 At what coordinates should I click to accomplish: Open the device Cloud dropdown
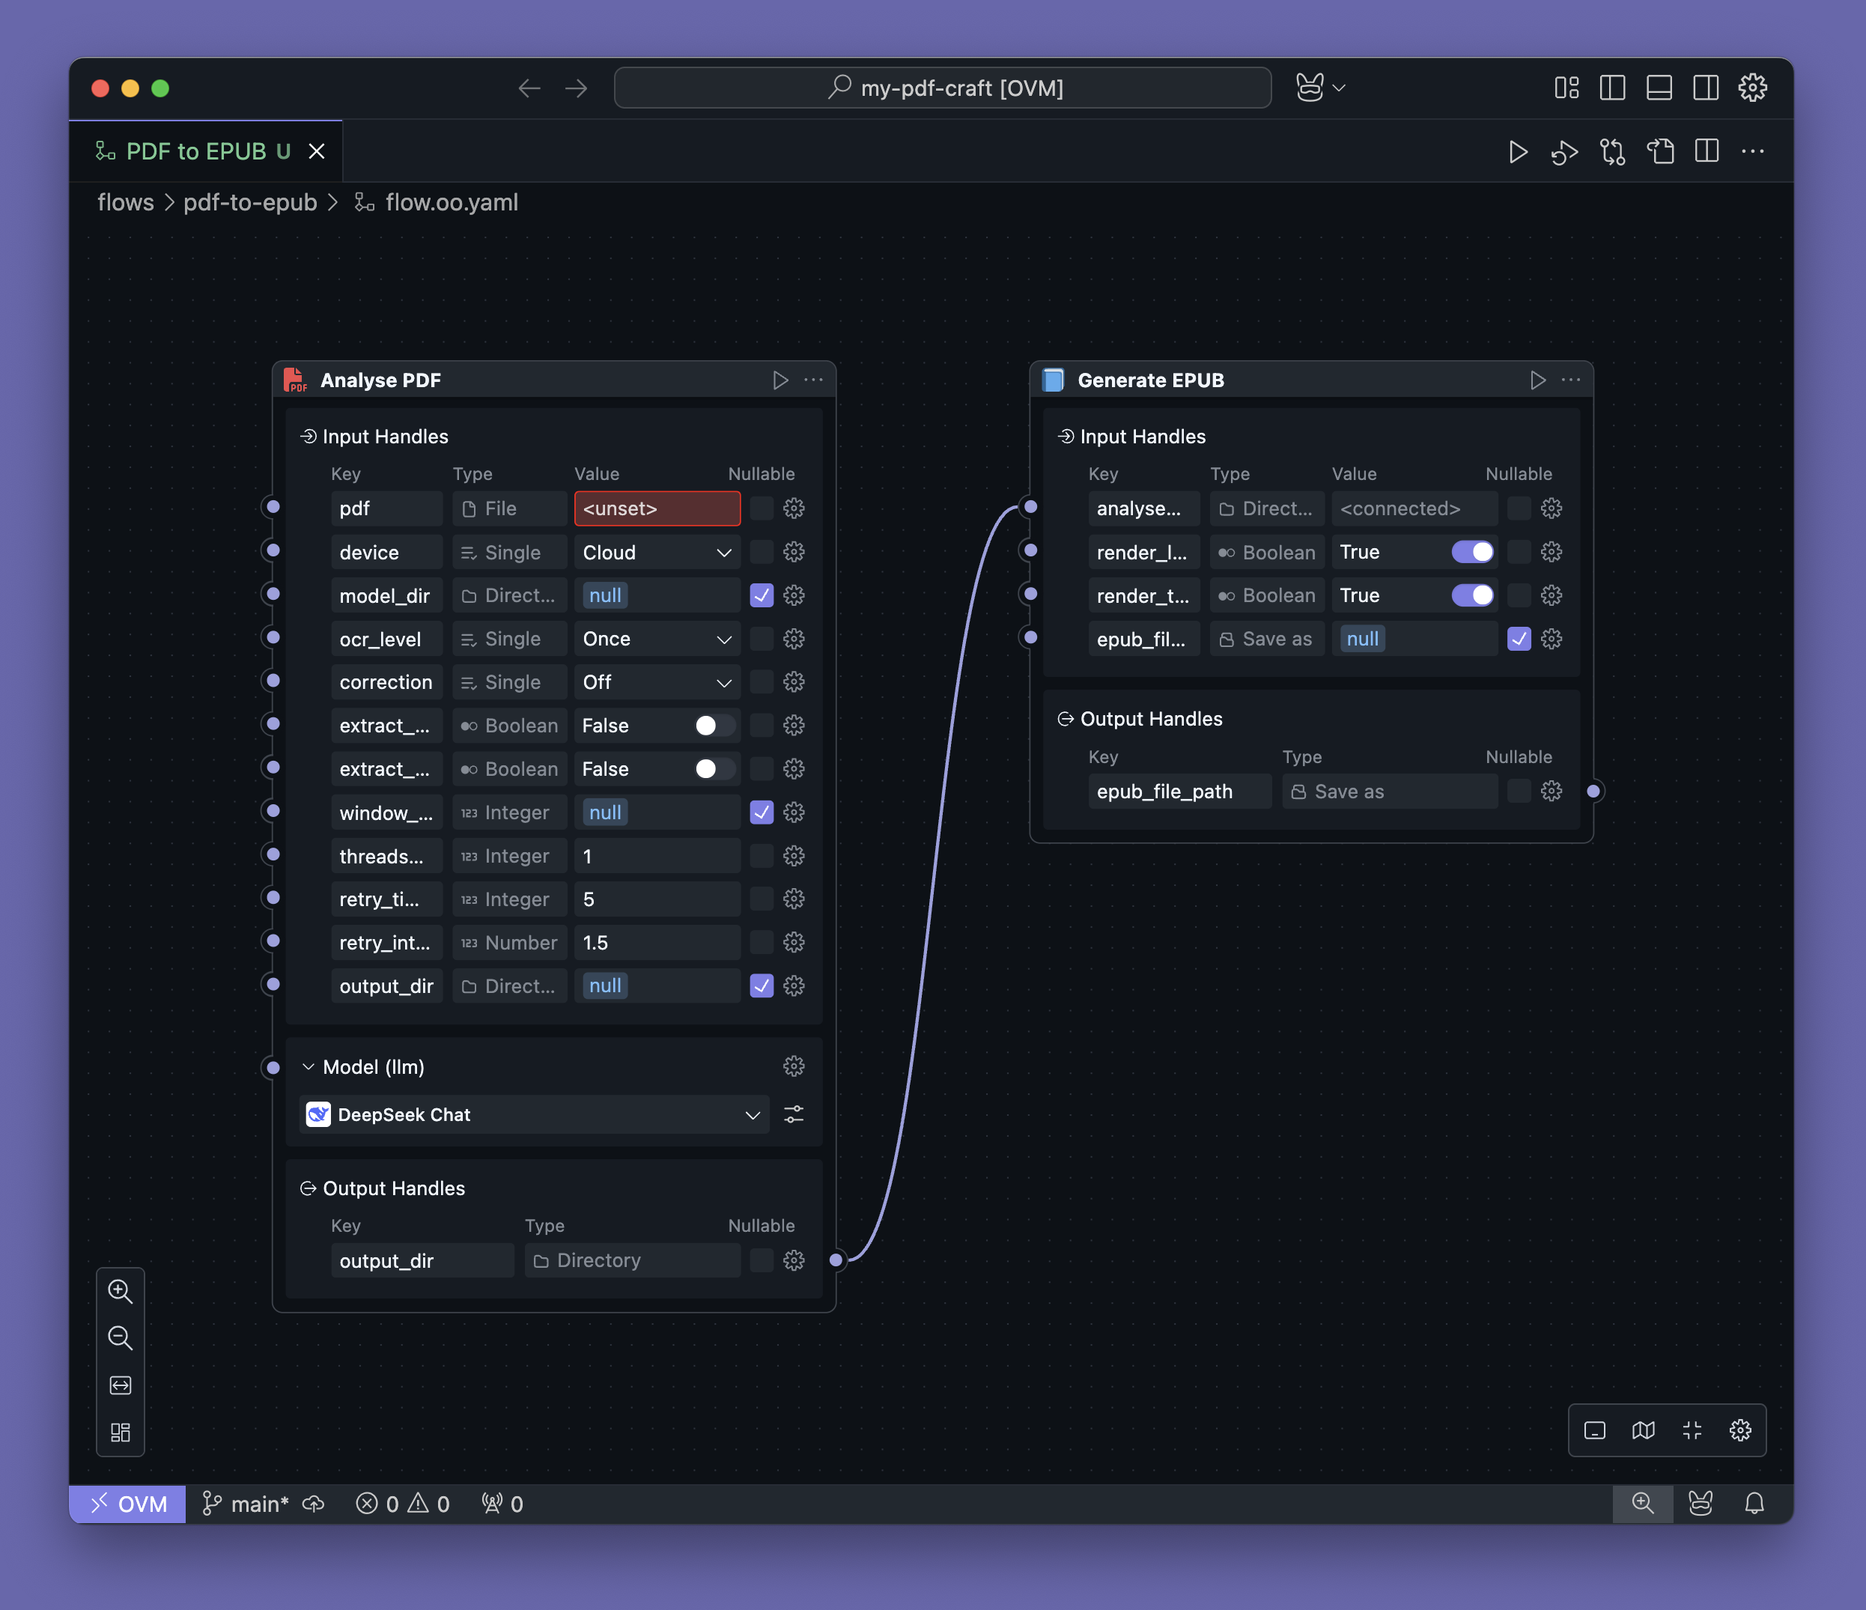[657, 552]
